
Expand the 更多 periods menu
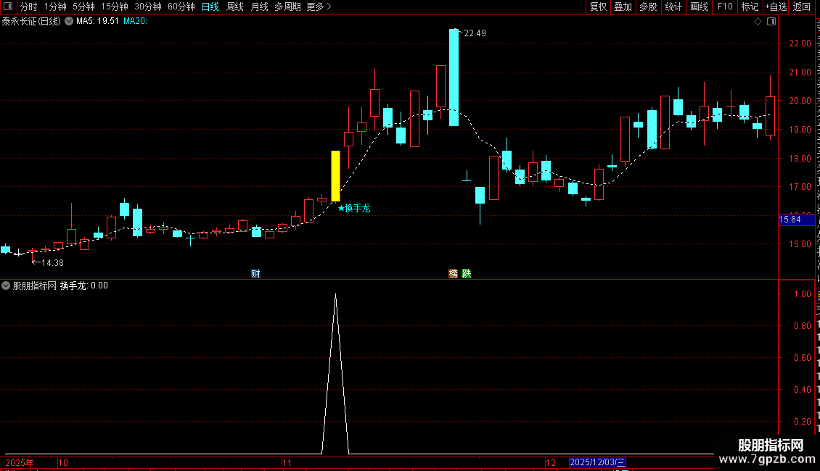tap(319, 7)
